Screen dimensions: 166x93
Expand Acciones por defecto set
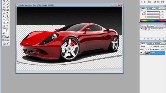coord(147,29)
